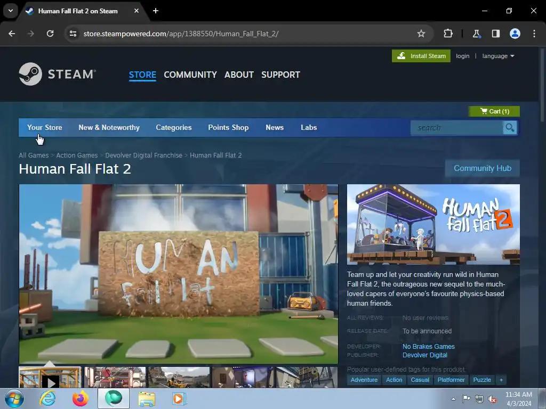546x409 pixels.
Task: Click the Devolver Digital Franchise breadcrumb
Action: tap(144, 155)
